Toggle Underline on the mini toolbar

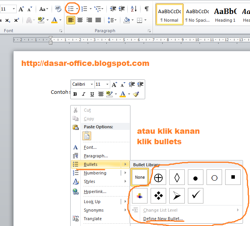[x=92, y=94]
